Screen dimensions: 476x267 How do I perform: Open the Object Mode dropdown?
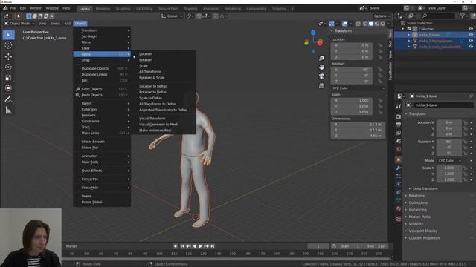pyautogui.click(x=19, y=24)
